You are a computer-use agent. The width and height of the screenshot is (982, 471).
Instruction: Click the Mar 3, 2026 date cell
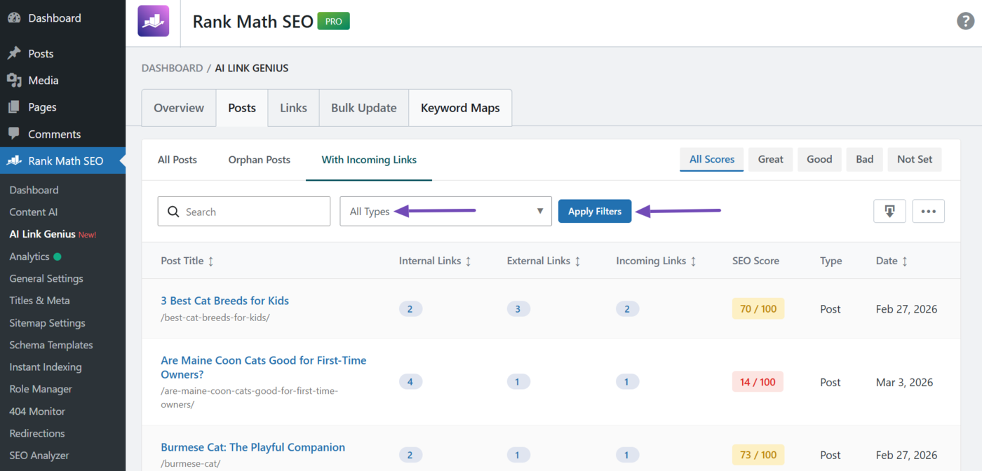point(905,382)
